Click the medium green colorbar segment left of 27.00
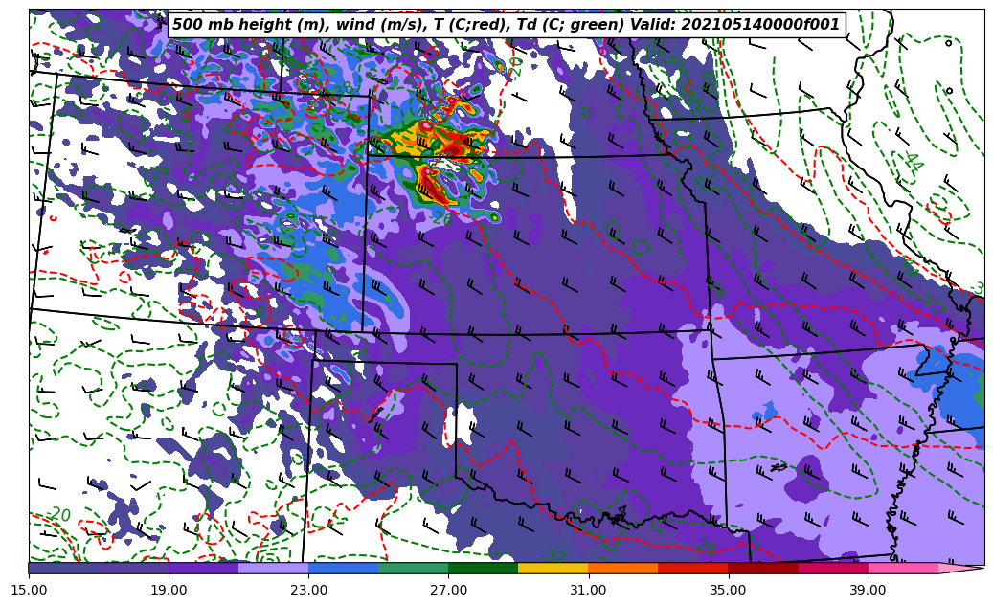 (413, 568)
